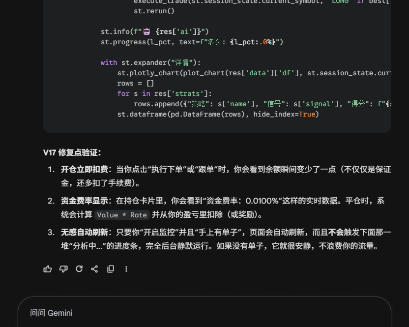Click the rows.append code line
Viewport: 409px width, 327px height.
tap(262, 104)
